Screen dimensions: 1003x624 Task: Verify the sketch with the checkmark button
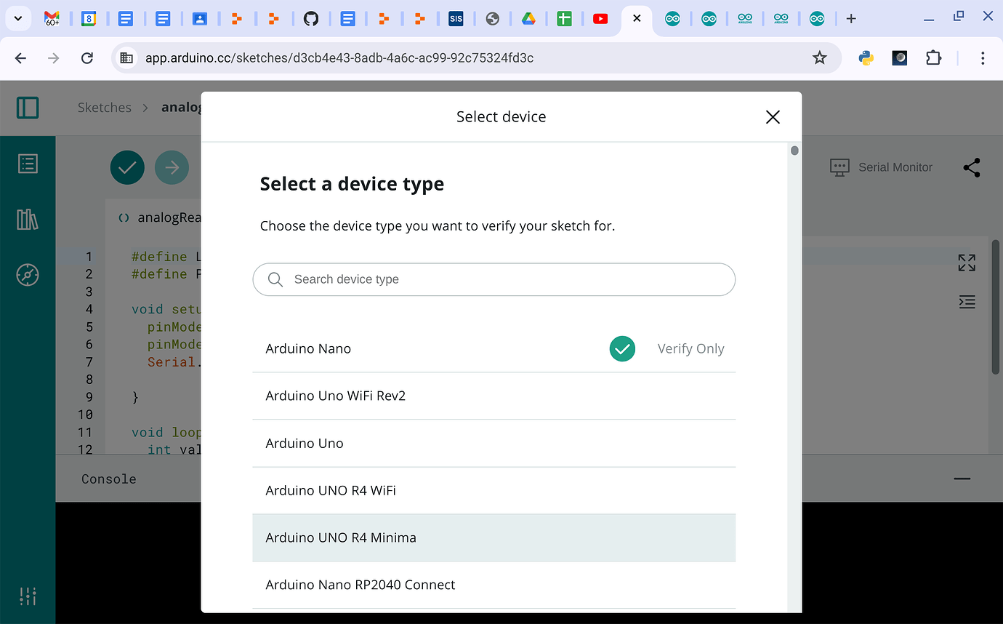click(x=127, y=167)
